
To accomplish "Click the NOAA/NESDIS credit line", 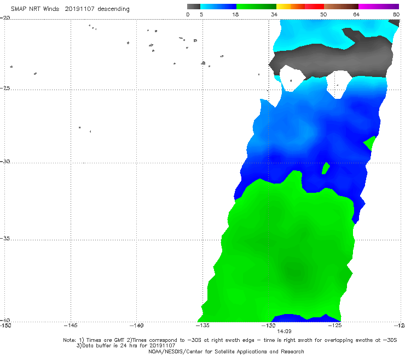I will coord(226,351).
